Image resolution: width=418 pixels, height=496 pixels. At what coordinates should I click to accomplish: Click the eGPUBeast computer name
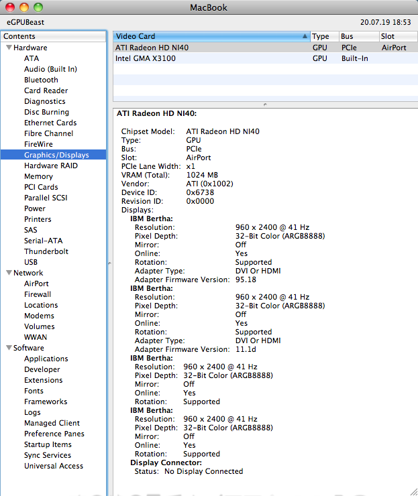(x=25, y=22)
